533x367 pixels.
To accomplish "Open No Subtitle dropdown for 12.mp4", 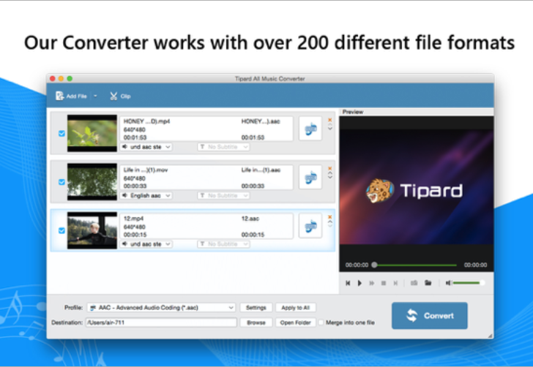I will [224, 244].
